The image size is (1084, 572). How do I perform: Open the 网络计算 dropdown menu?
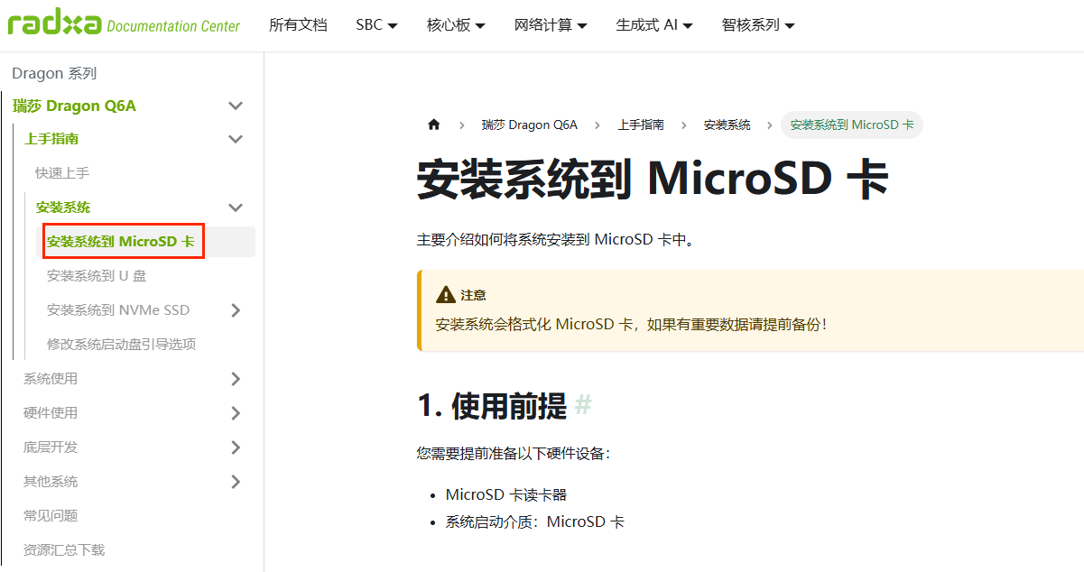[551, 25]
